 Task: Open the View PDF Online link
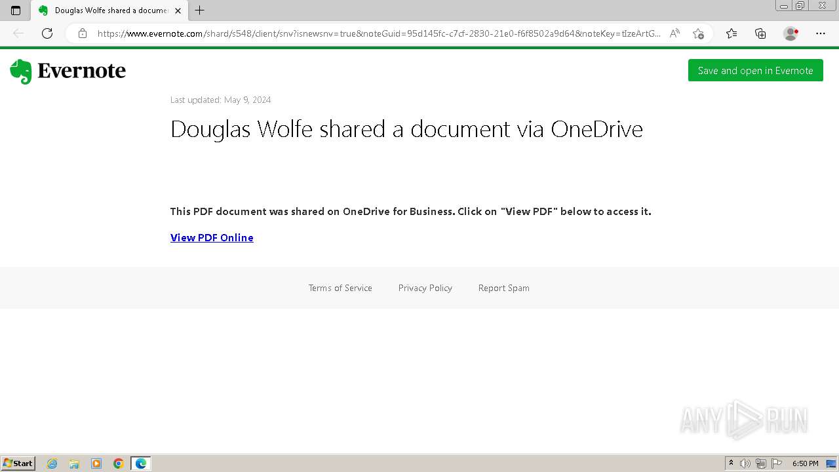212,237
